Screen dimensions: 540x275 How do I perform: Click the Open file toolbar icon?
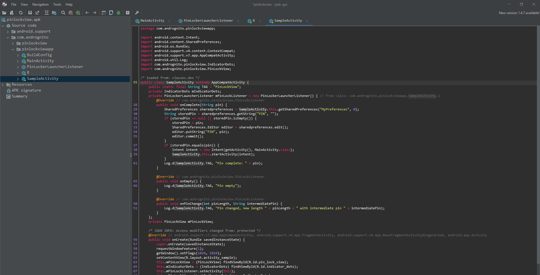[x=4, y=13]
